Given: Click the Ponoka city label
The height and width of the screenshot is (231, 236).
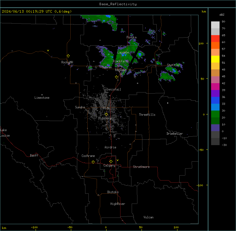Looking at the screenshot, I should [131, 37].
